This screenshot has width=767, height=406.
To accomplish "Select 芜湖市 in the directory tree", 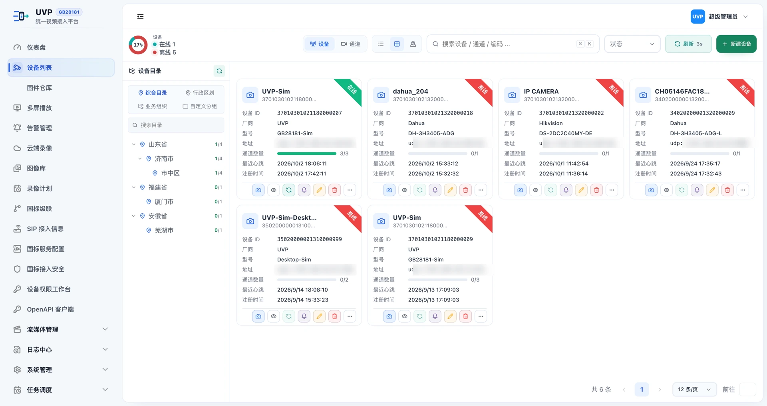I will pos(164,231).
